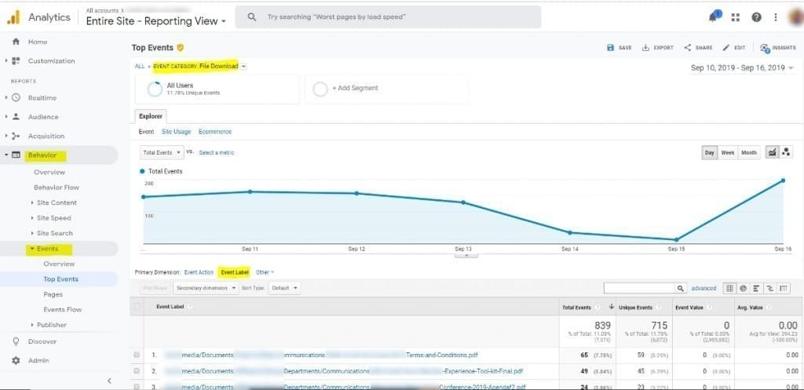Click the verified shield next to Top Events
This screenshot has width=804, height=390.
click(x=180, y=48)
